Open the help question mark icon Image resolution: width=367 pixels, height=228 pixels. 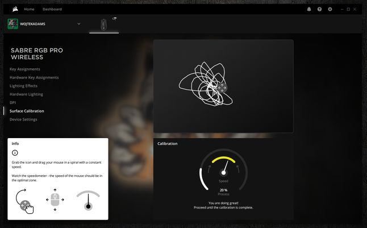click(x=319, y=9)
